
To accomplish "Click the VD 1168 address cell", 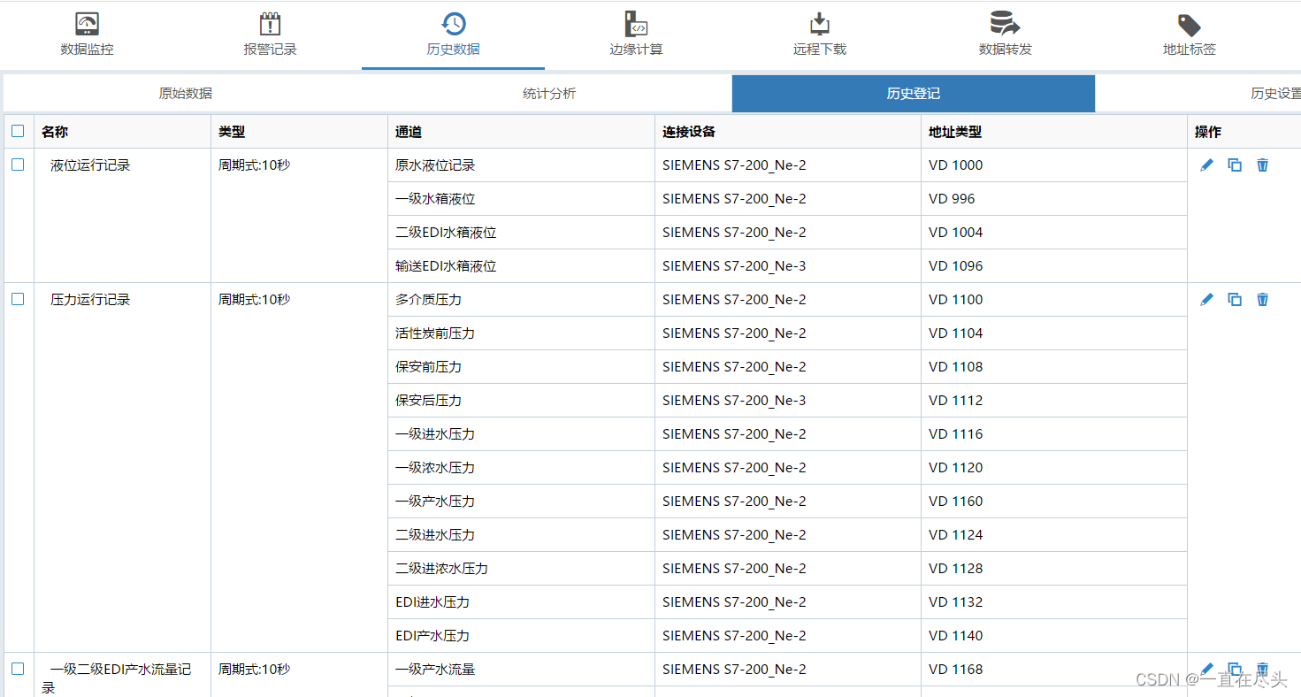I will 1053,670.
